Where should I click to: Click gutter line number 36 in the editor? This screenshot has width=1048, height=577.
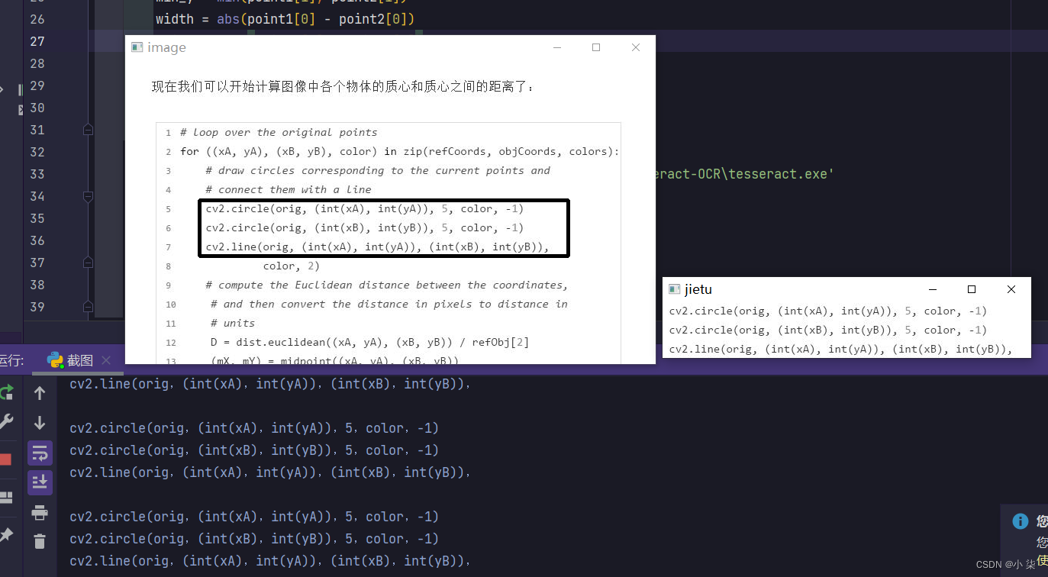click(x=37, y=240)
